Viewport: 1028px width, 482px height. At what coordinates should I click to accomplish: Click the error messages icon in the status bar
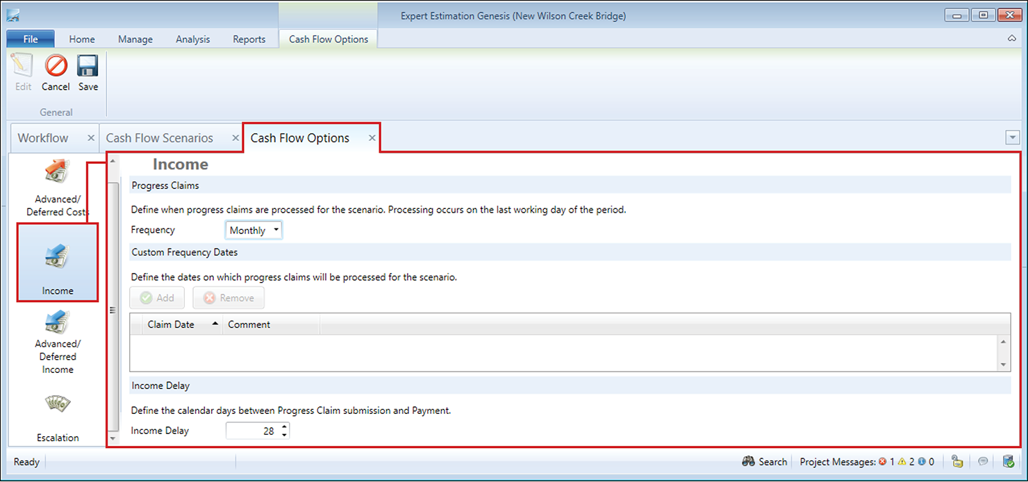point(882,462)
